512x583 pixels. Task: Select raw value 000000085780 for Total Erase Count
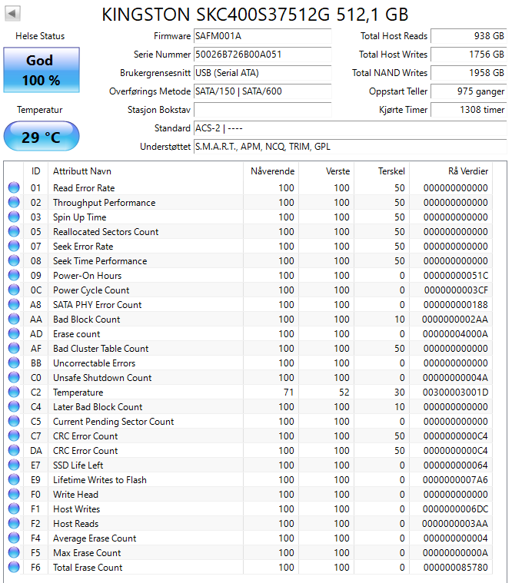455,568
